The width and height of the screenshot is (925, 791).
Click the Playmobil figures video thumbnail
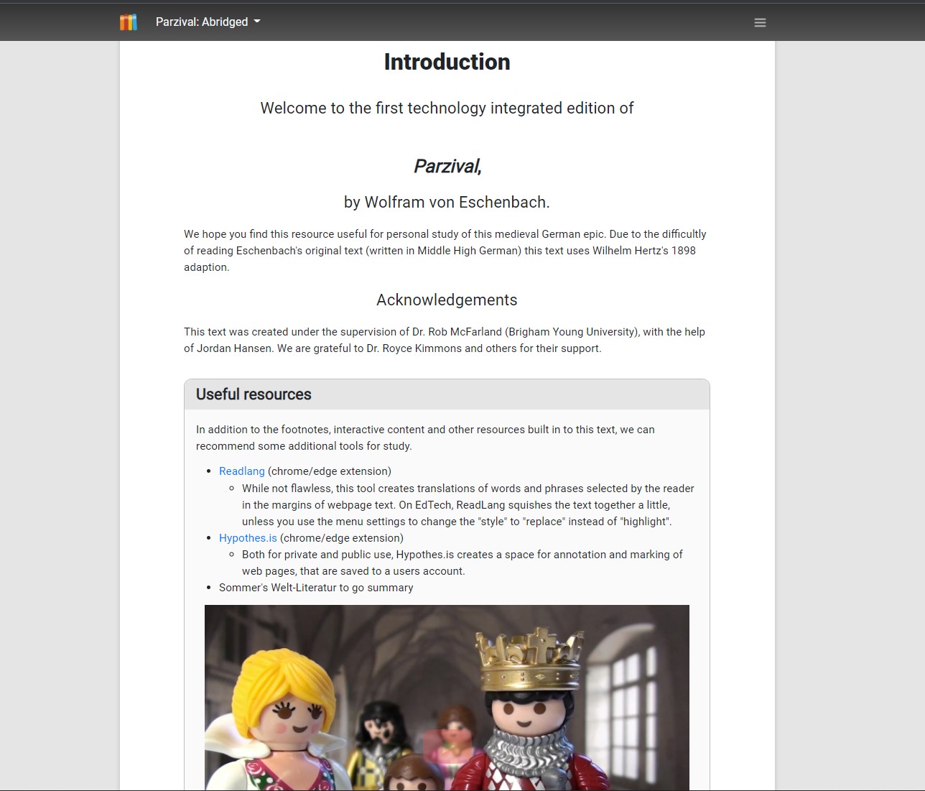pos(447,697)
